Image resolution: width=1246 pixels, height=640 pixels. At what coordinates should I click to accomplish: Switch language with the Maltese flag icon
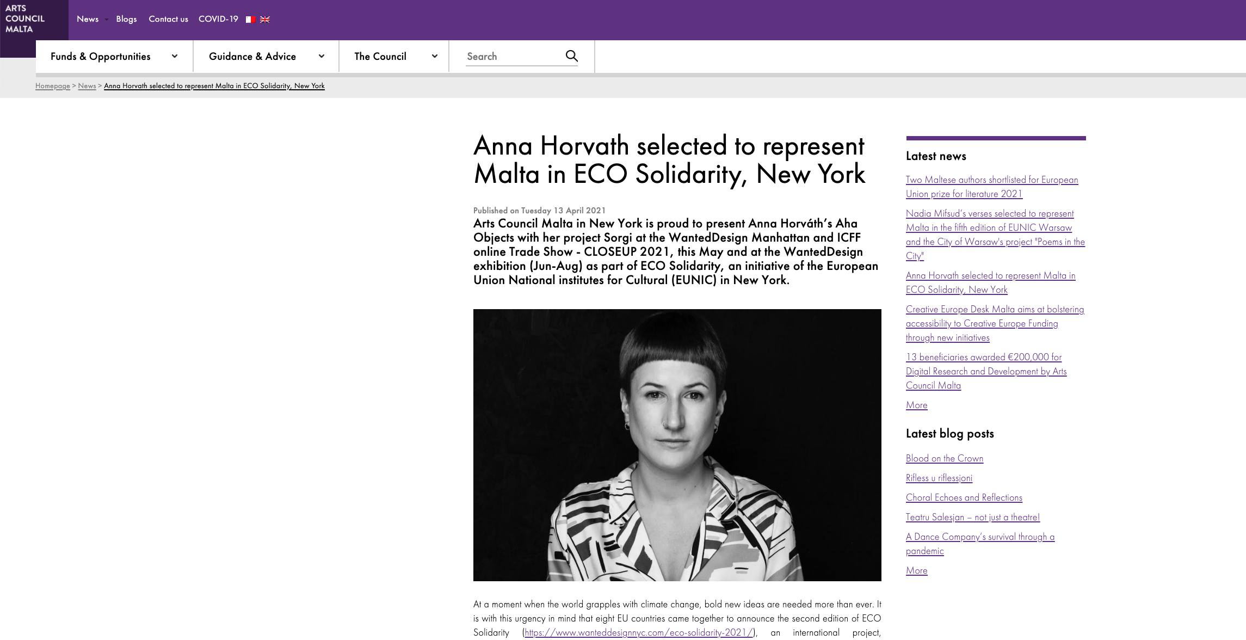click(x=250, y=20)
